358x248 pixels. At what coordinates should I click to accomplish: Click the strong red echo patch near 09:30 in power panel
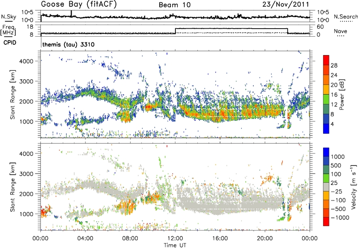150,107
